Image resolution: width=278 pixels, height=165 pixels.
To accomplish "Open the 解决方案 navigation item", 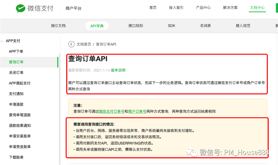I will click(x=230, y=7).
